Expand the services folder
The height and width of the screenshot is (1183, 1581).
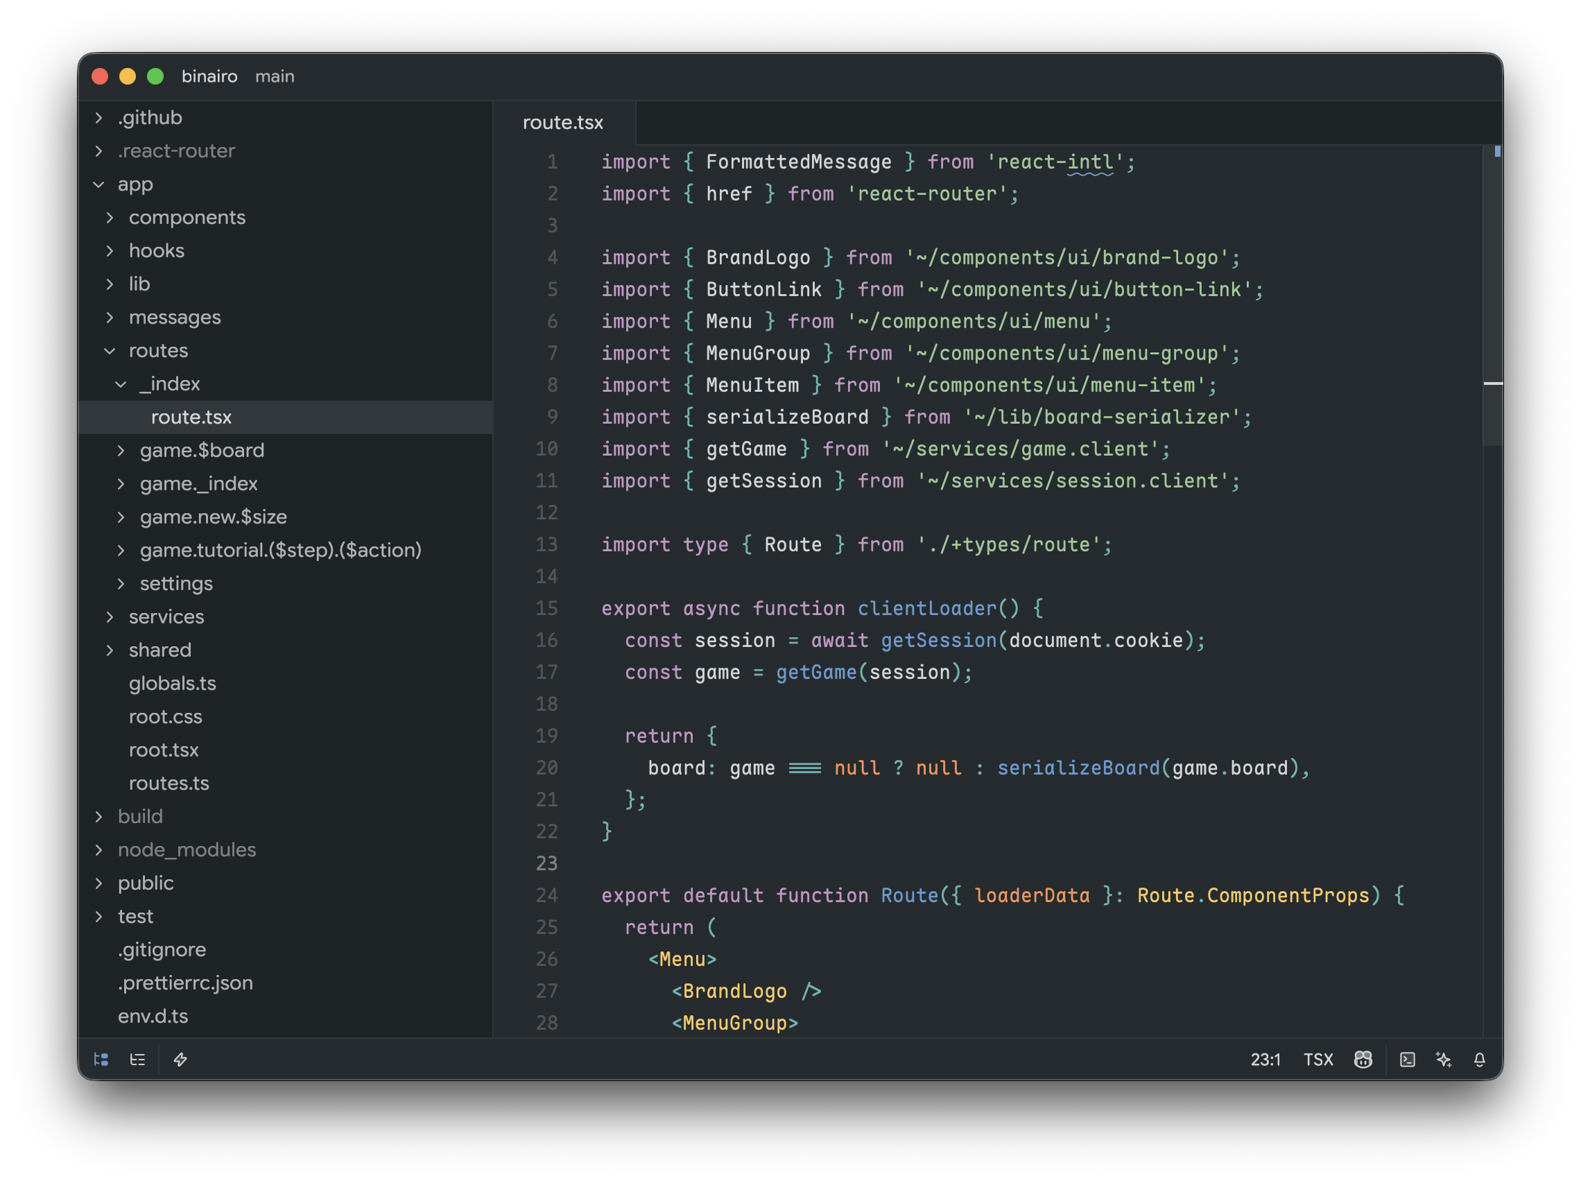(286, 617)
